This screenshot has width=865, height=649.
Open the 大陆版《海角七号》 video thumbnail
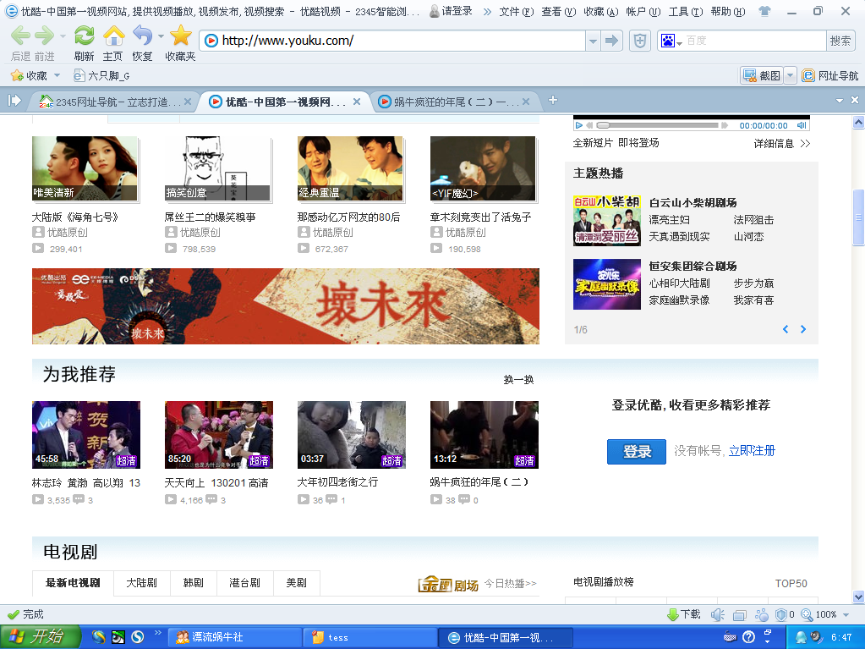click(85, 168)
